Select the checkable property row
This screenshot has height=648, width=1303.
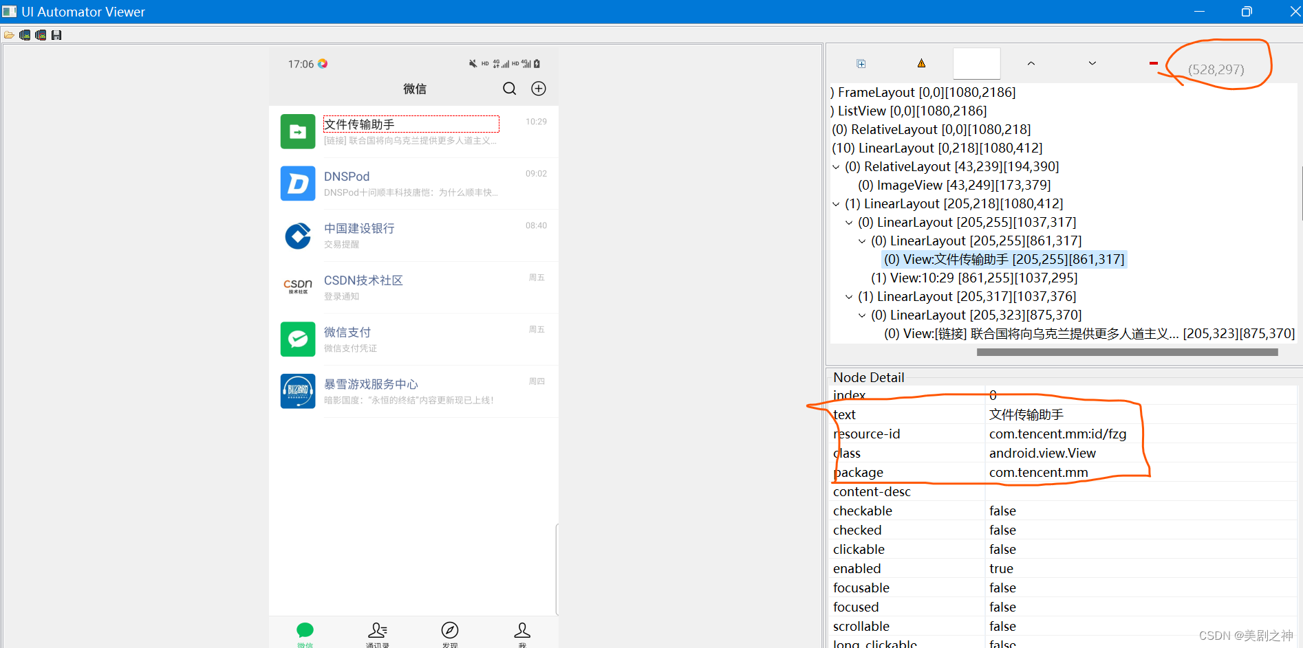pyautogui.click(x=1064, y=511)
